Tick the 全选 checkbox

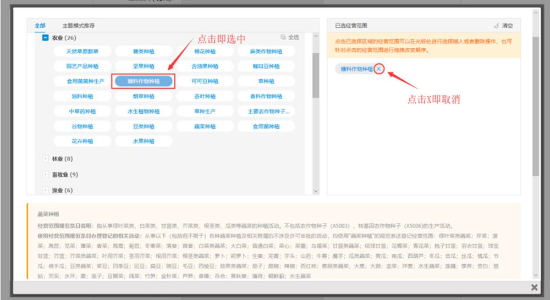[284, 37]
